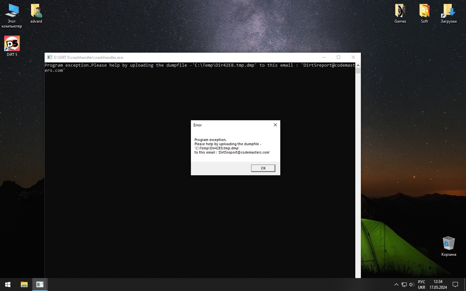
Task: Click OK in the Error dialog
Action: click(x=263, y=168)
